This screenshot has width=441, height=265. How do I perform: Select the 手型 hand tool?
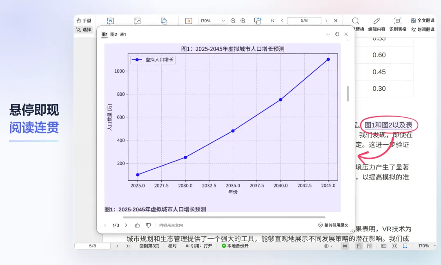click(84, 20)
